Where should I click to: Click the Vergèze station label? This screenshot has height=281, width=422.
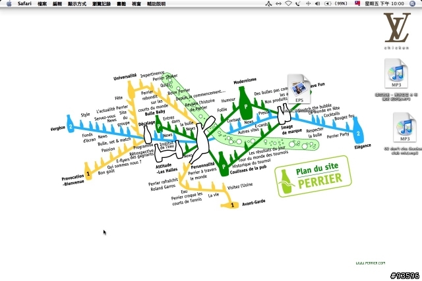tap(58, 128)
